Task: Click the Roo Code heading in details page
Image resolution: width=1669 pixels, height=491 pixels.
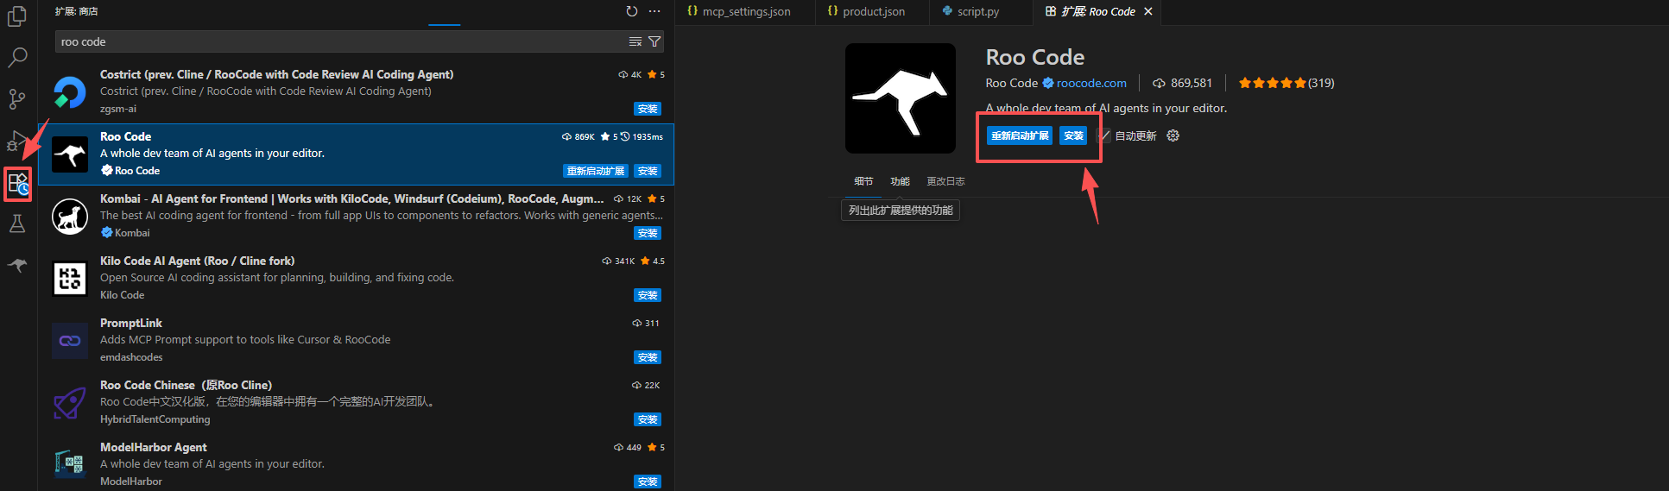Action: pos(1035,57)
